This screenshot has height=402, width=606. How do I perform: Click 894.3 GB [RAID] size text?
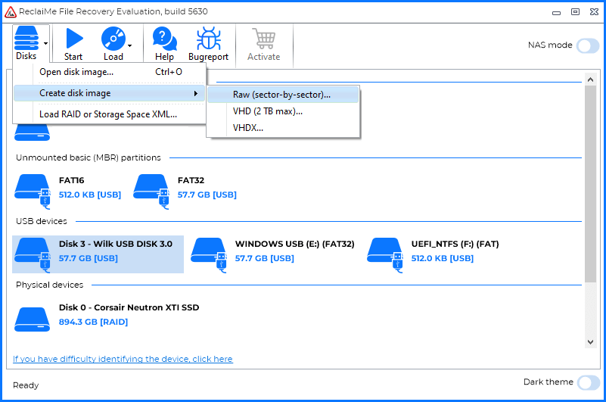(93, 322)
